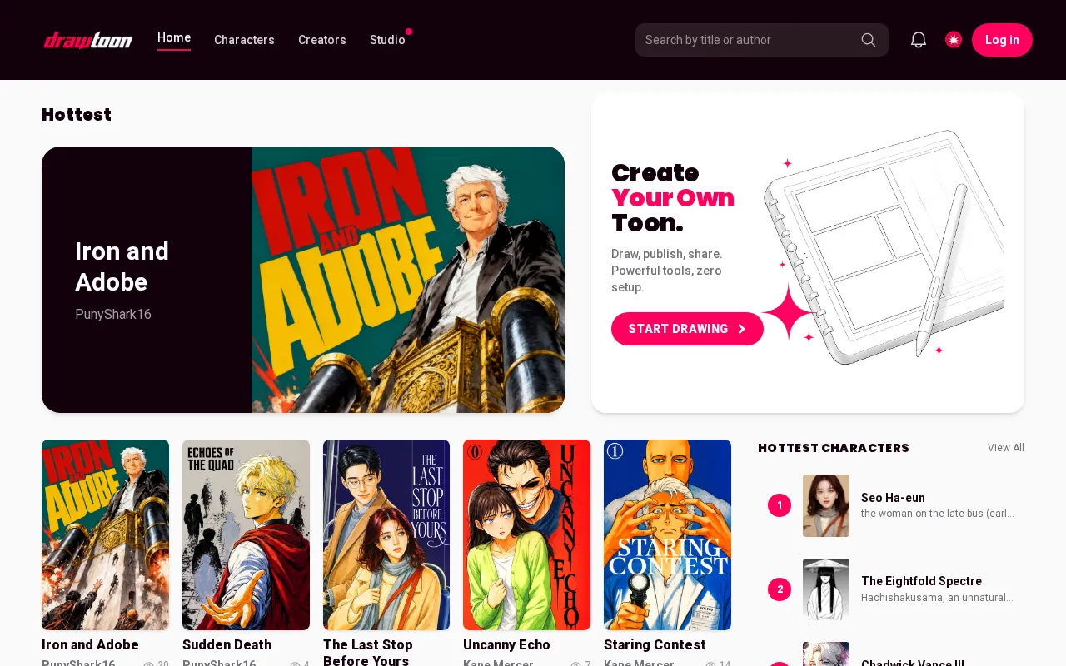Viewport: 1066px width, 666px height.
Task: Open the Studio section
Action: click(387, 40)
